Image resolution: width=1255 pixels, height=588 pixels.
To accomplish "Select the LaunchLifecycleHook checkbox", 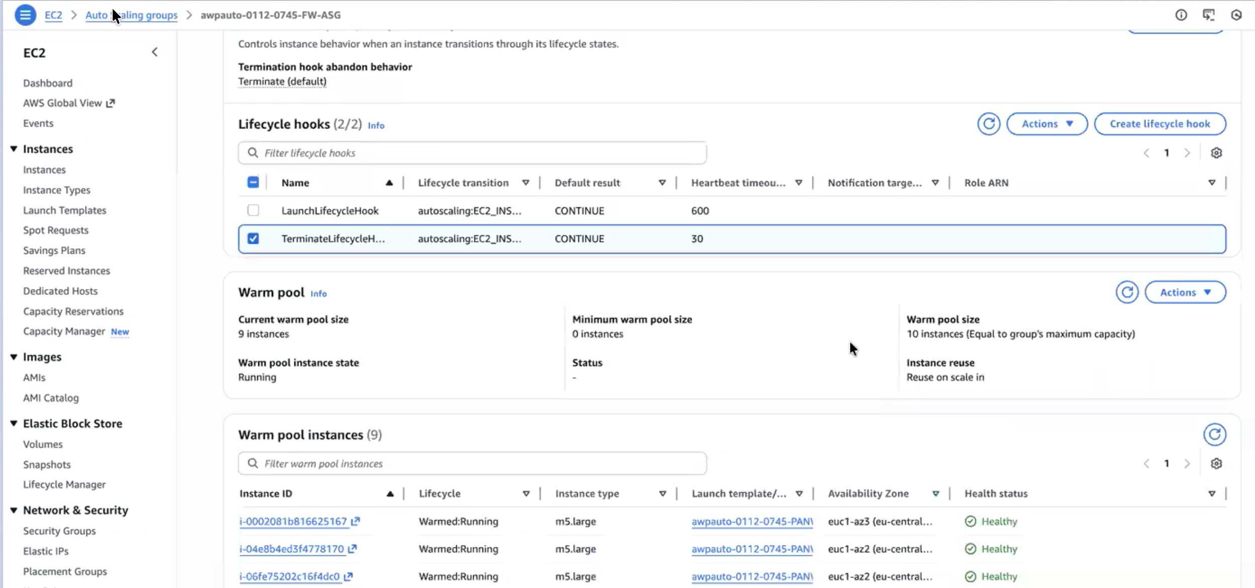I will pos(253,211).
